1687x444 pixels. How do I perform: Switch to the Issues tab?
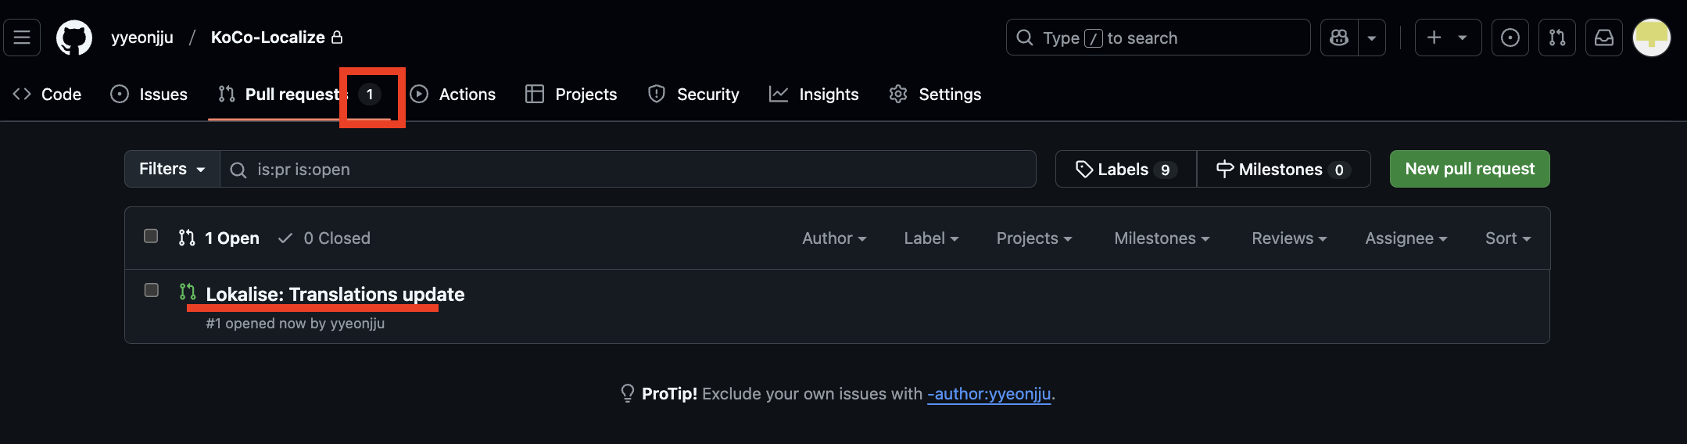149,95
